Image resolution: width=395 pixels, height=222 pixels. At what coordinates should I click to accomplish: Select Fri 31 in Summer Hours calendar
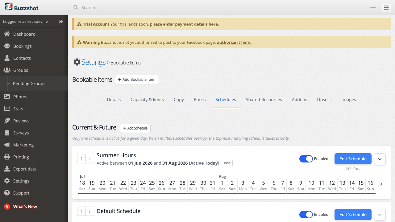coord(213,185)
